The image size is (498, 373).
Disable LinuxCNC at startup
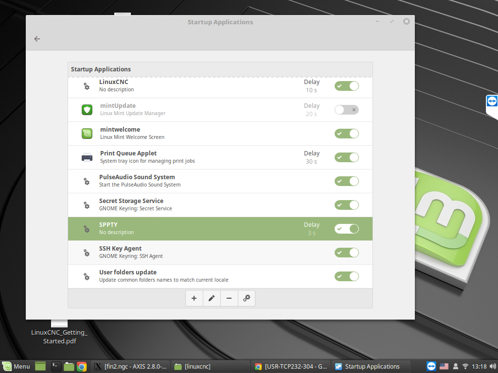[346, 86]
